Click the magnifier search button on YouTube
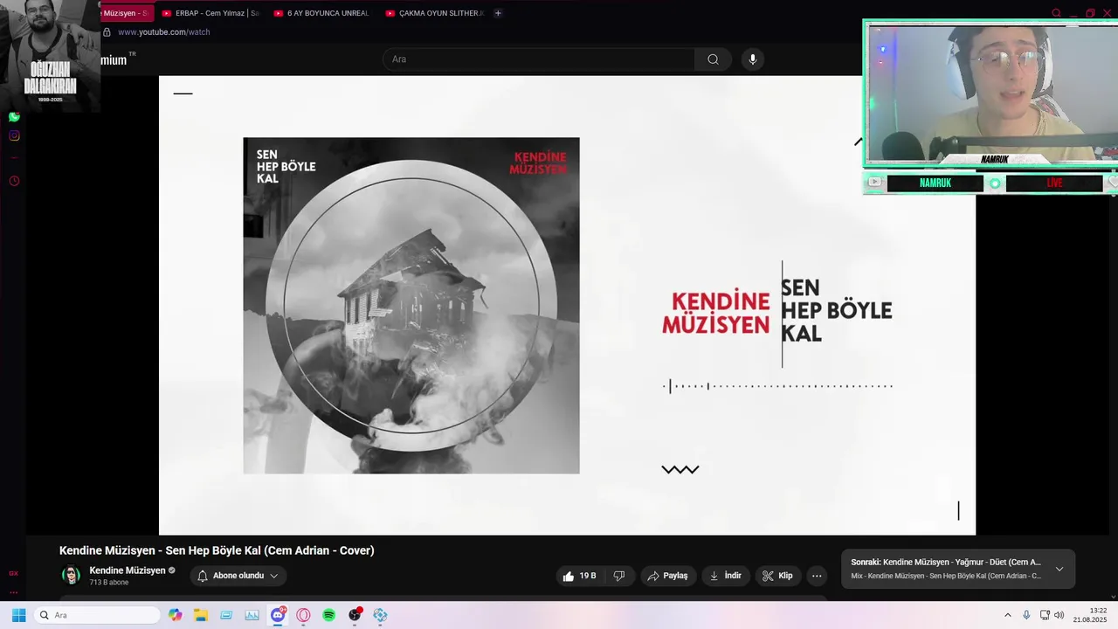 coord(713,59)
